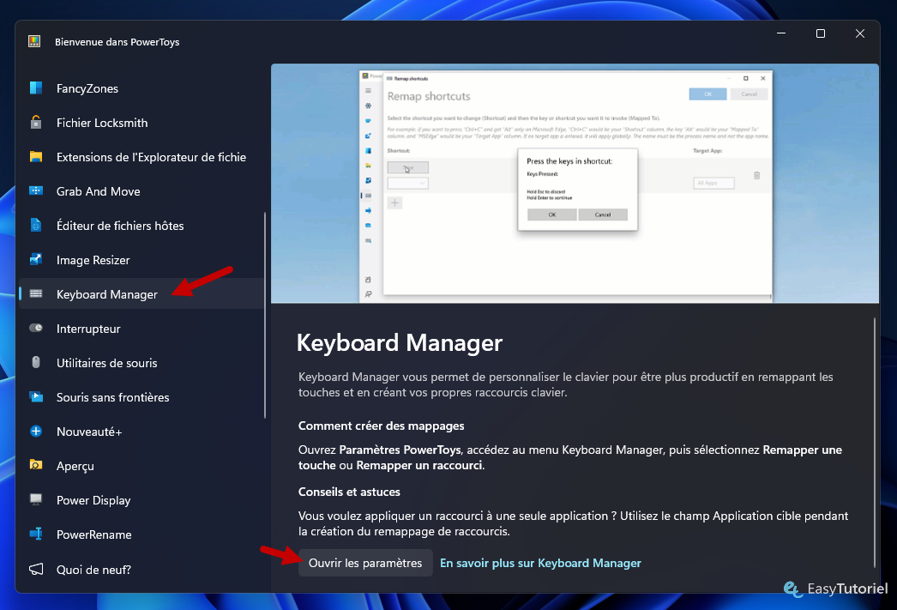Select the Nouveauté+ entry
897x610 pixels.
[141, 432]
